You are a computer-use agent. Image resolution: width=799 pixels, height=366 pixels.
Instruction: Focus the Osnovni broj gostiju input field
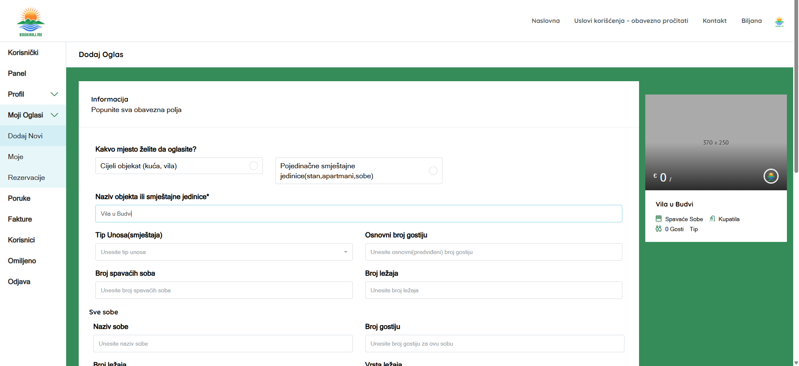coord(493,252)
